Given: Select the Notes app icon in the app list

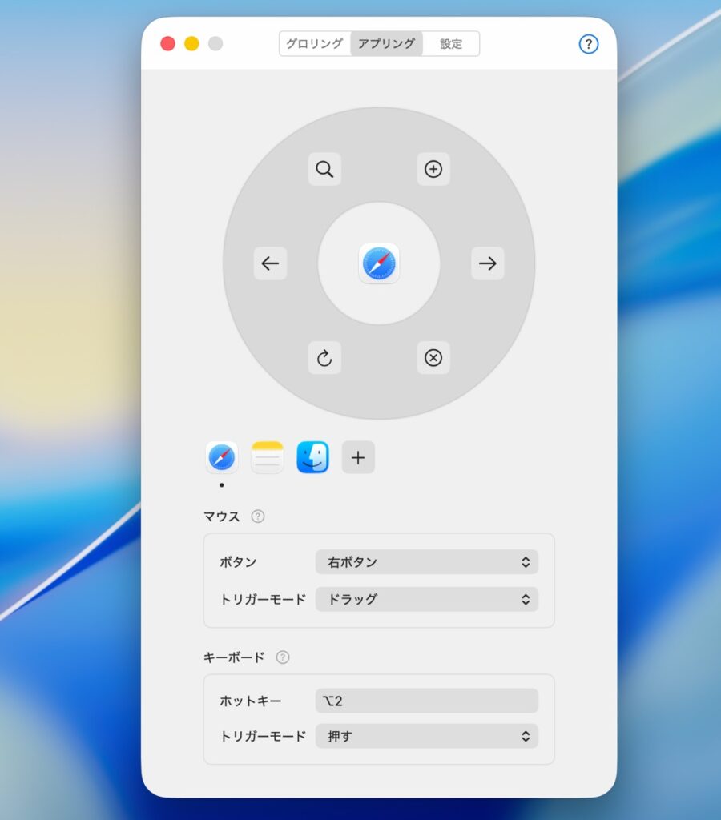Looking at the screenshot, I should (x=268, y=457).
